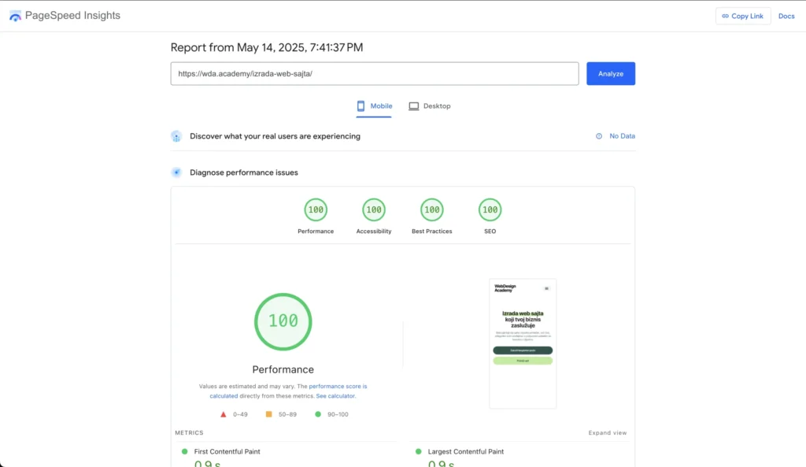Click the info icon beside No Data
Viewport: 806px width, 467px height.
tap(599, 136)
